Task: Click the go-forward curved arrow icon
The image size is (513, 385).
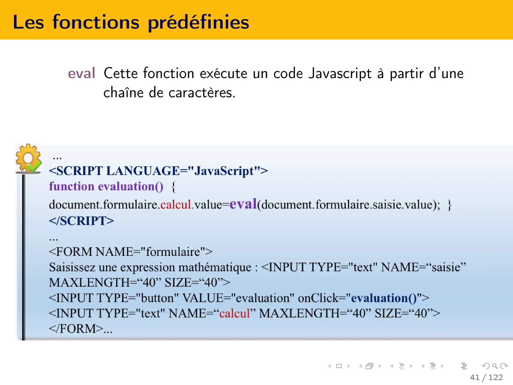Action: click(x=504, y=366)
